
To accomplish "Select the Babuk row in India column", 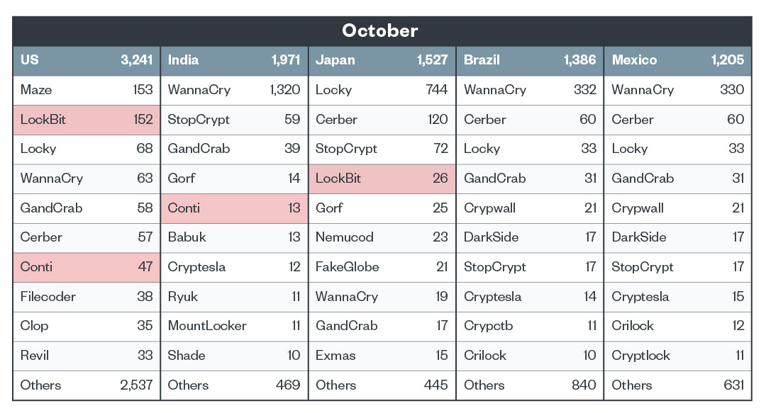I will pos(234,237).
